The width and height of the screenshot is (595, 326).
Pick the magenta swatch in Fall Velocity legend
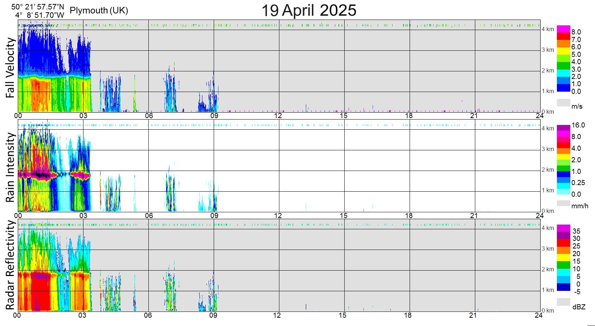click(x=564, y=29)
